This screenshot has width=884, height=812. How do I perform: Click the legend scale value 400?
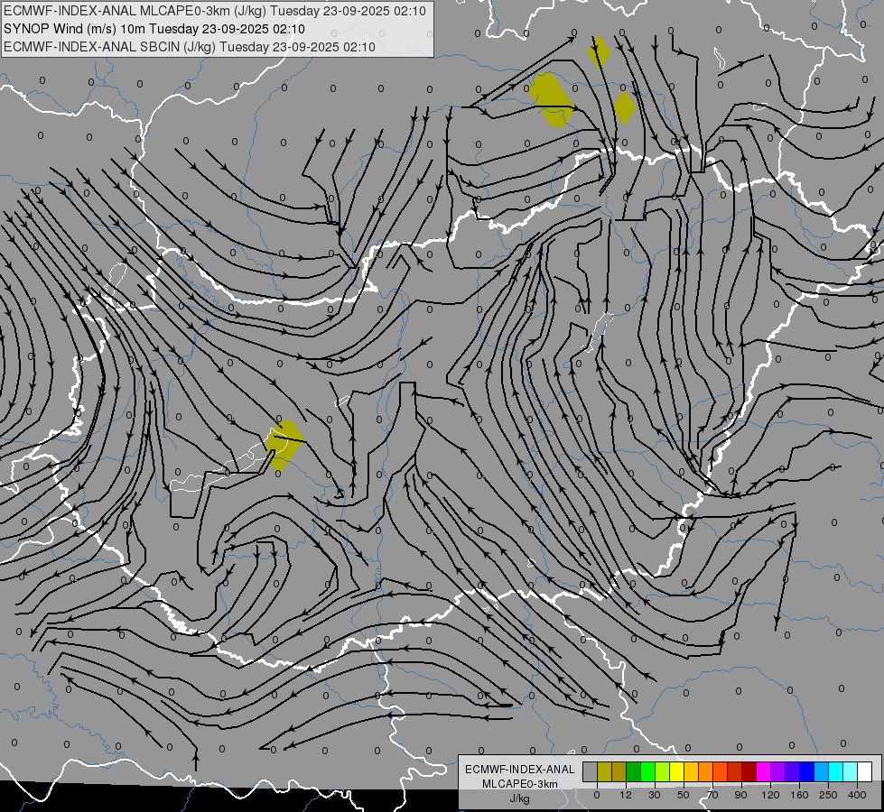(x=857, y=795)
